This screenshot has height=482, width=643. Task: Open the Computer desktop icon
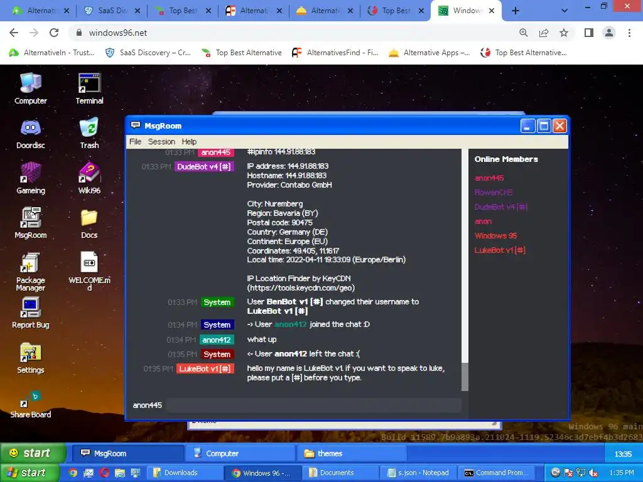click(x=30, y=88)
